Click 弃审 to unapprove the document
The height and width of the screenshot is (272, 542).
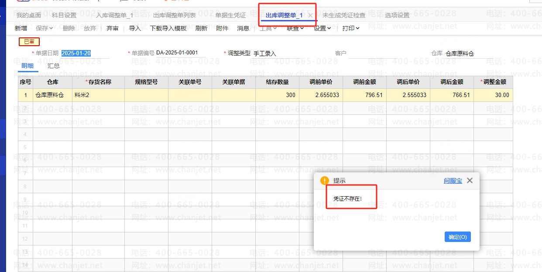[x=112, y=28]
